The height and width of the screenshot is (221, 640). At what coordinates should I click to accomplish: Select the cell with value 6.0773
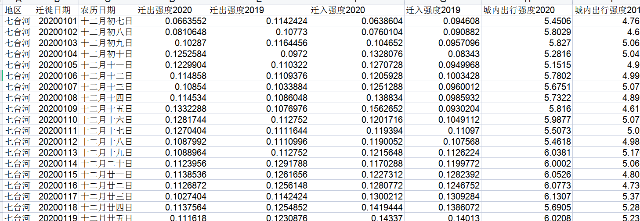[527, 185]
